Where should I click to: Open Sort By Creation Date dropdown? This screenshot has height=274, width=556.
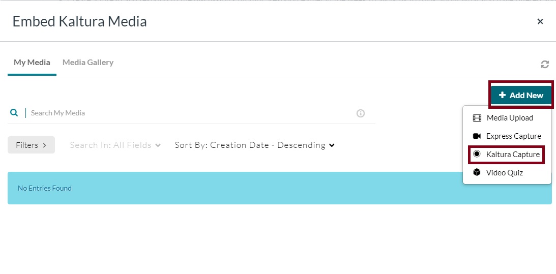point(255,145)
